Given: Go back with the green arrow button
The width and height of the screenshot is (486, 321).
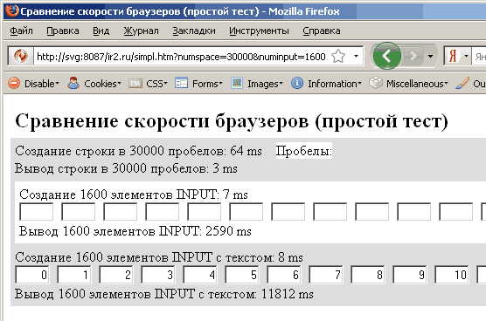Looking at the screenshot, I should click(387, 56).
